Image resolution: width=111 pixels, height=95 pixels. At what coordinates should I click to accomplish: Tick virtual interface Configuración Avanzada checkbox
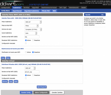click(26, 78)
